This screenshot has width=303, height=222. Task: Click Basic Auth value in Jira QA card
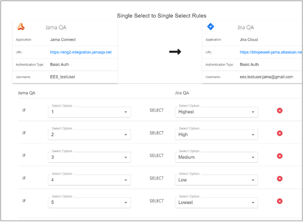tap(249, 65)
